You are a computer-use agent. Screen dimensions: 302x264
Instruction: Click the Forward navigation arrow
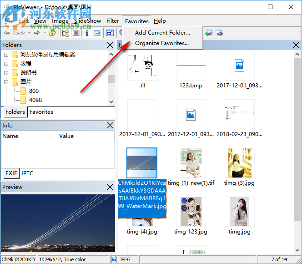(x=37, y=33)
